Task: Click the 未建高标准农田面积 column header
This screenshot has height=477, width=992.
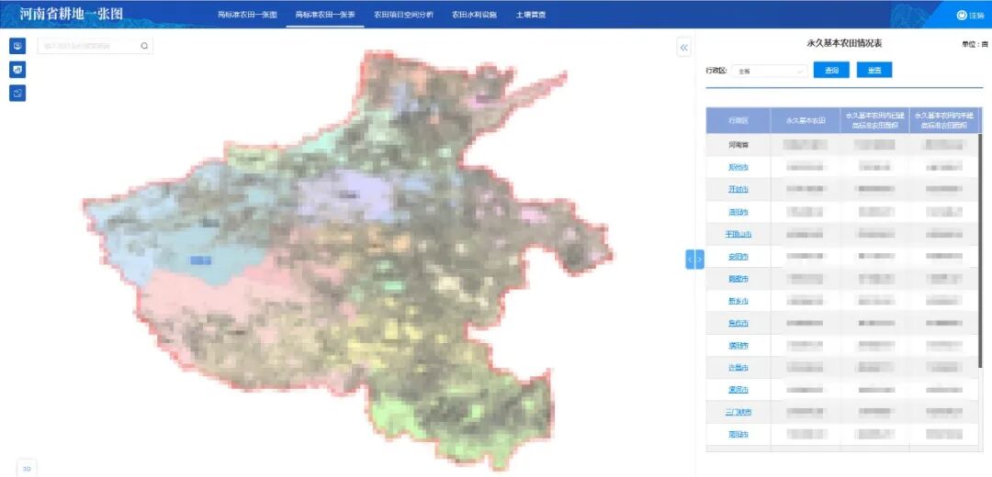Action: tap(945, 120)
